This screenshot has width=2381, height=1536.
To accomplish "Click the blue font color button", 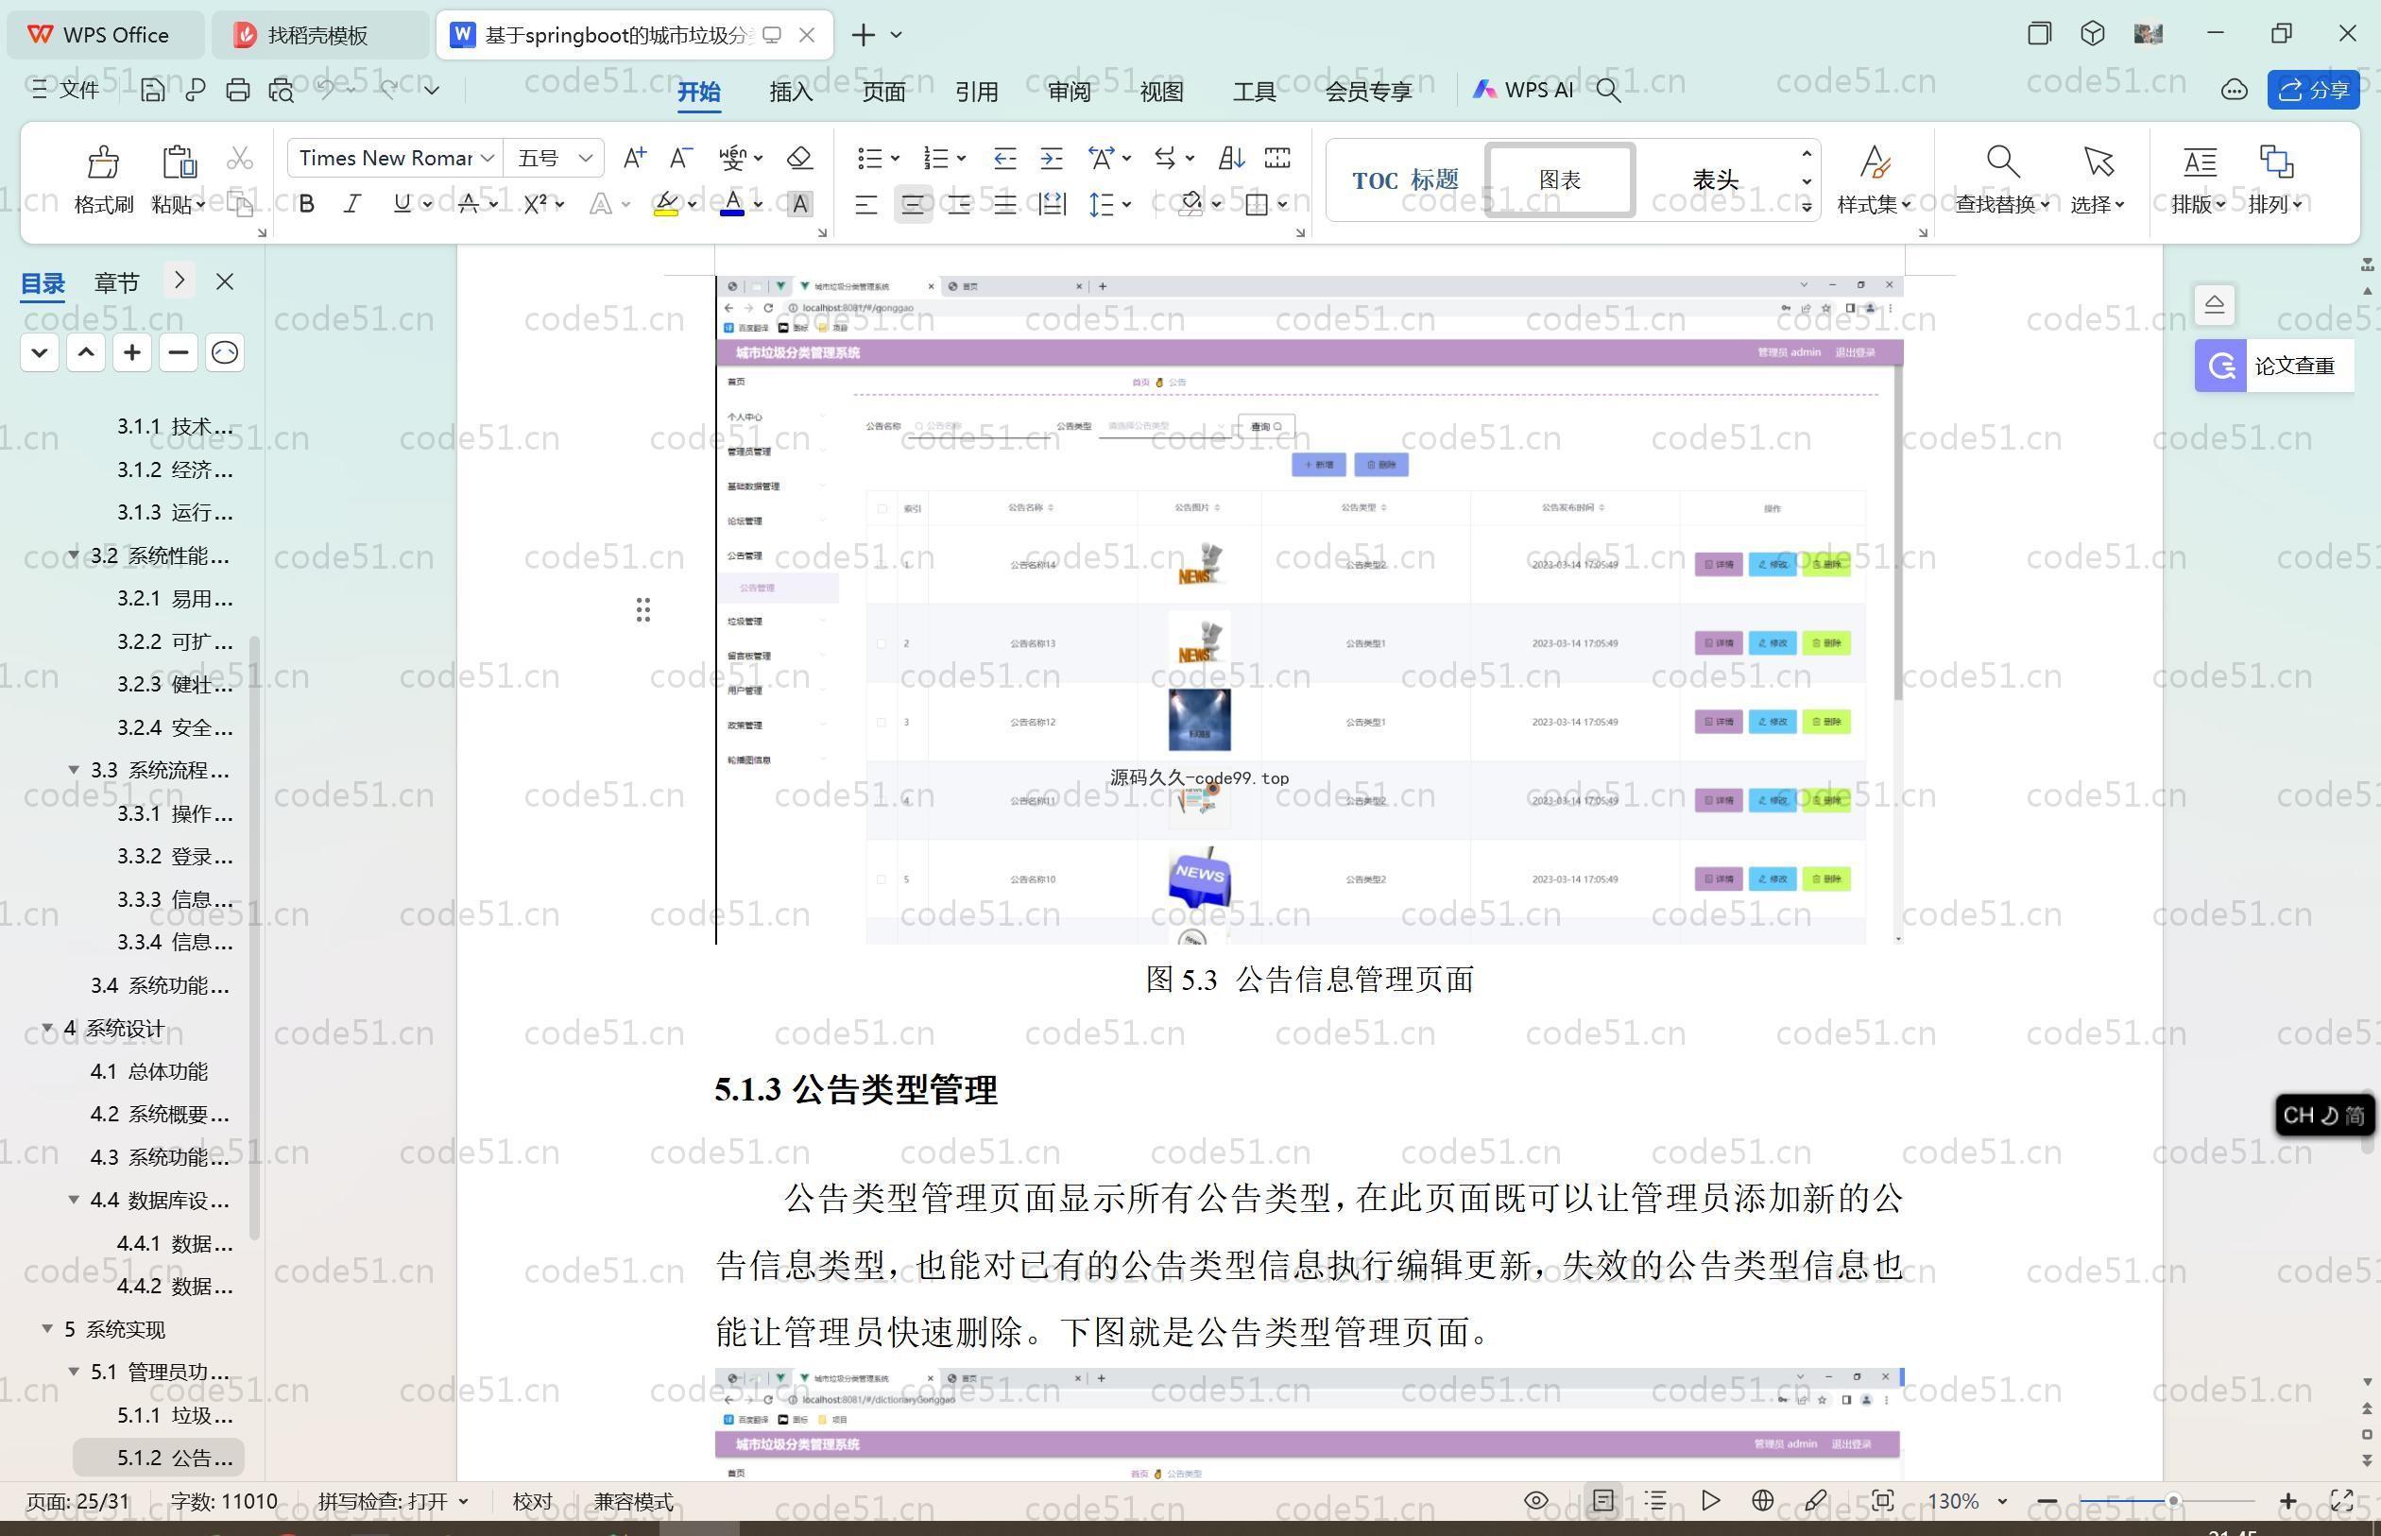I will pyautogui.click(x=732, y=204).
